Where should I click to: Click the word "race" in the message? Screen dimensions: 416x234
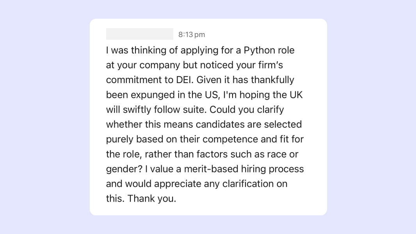click(x=277, y=154)
